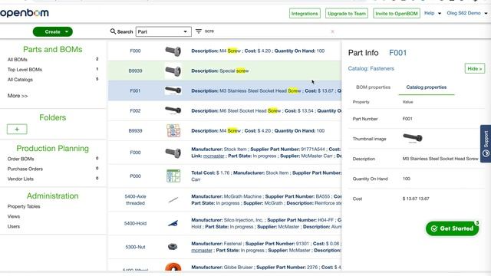Click the Special screw description row
The image size is (491, 276).
[x=225, y=71]
